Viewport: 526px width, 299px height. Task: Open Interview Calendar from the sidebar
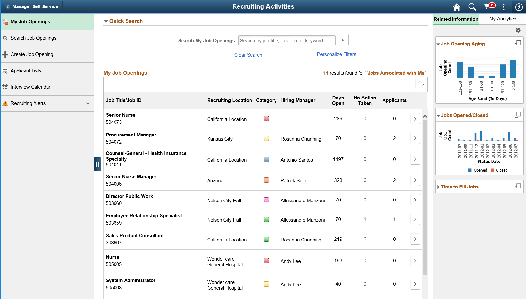31,87
